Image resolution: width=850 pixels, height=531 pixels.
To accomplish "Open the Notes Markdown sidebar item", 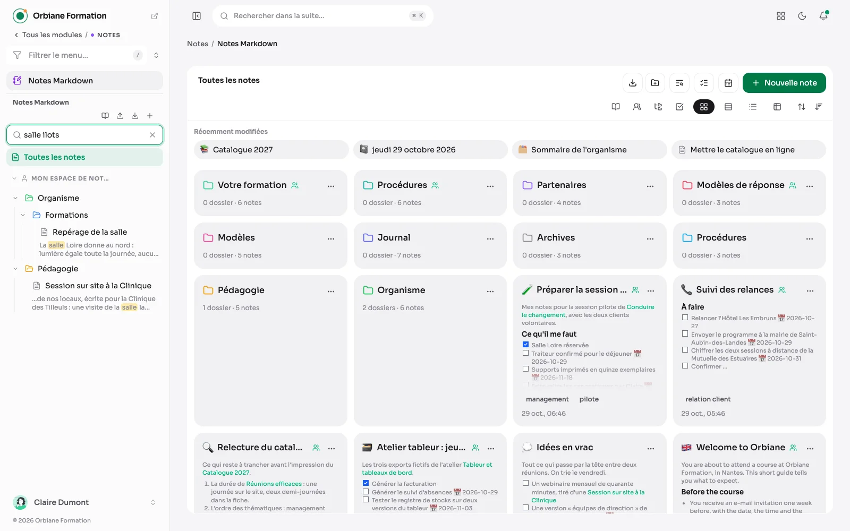I will (x=85, y=81).
